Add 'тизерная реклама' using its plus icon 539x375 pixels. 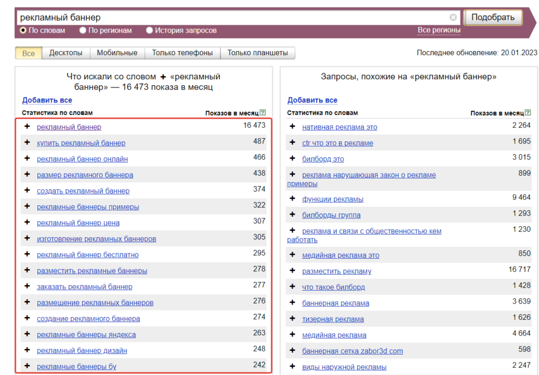[293, 318]
